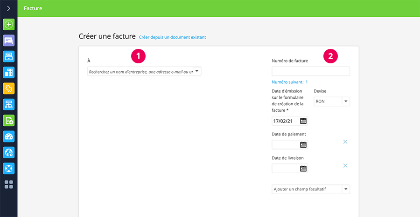Click the Numéro de facture input field
Viewport: 420px width, 217px height.
(310, 71)
